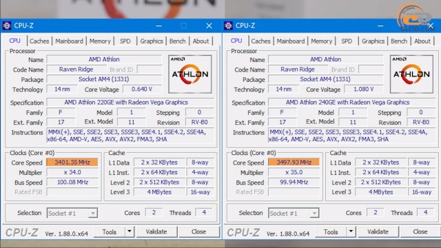This screenshot has height=248, width=441.
Task: Click the RV-B0 revision value in left window
Action: point(200,123)
